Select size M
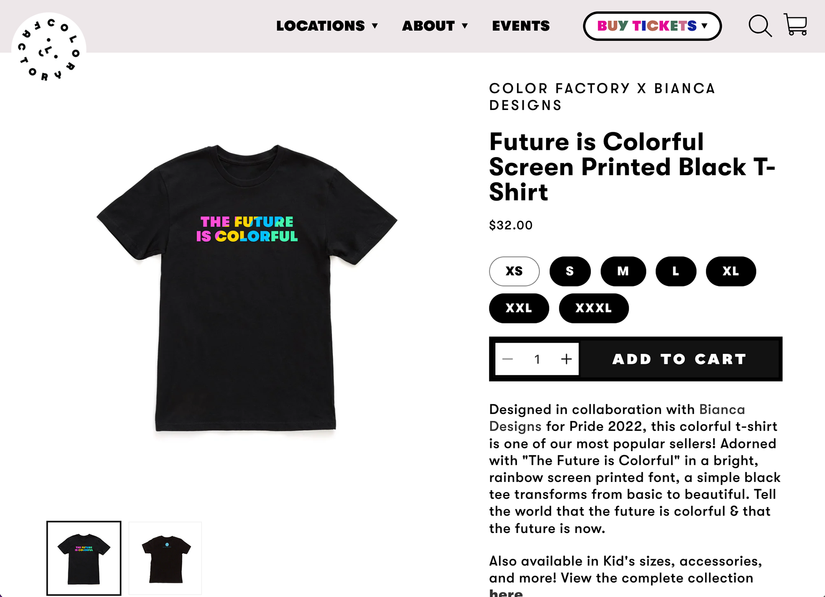The image size is (825, 597). click(x=623, y=271)
